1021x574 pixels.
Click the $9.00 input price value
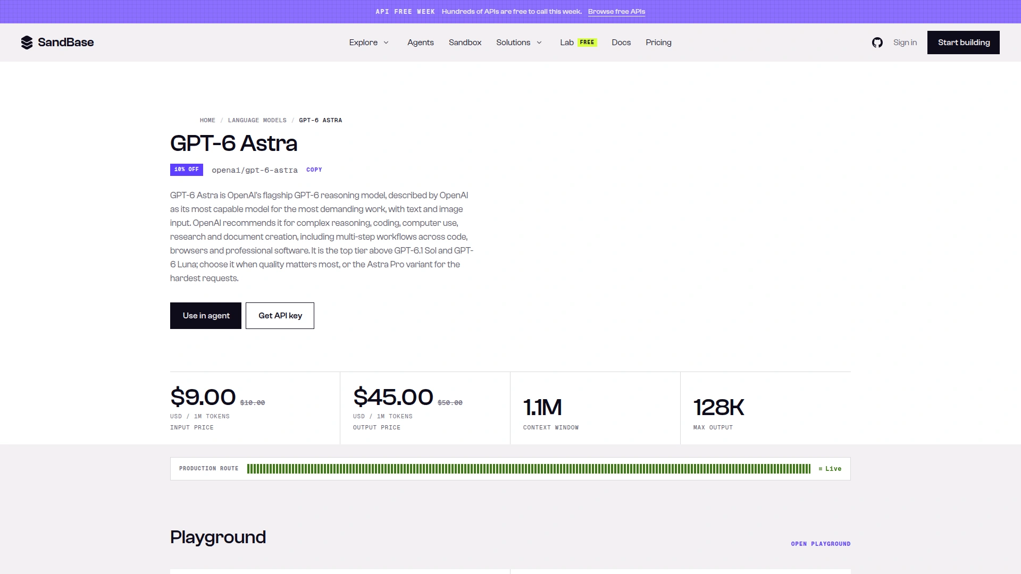pyautogui.click(x=203, y=397)
